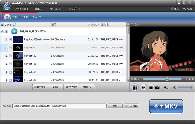Mute the preview with the speaker icon

(x=174, y=87)
